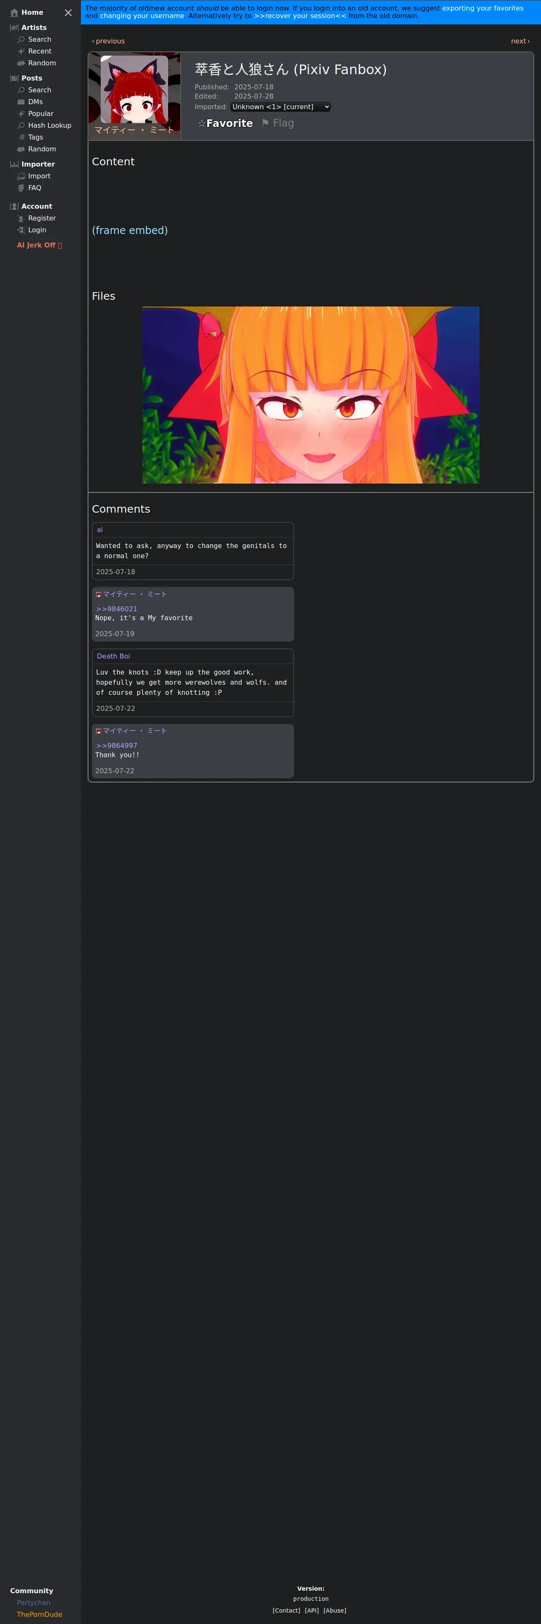Click the envelope icon beside DMs
This screenshot has height=1624, width=541.
[x=21, y=102]
